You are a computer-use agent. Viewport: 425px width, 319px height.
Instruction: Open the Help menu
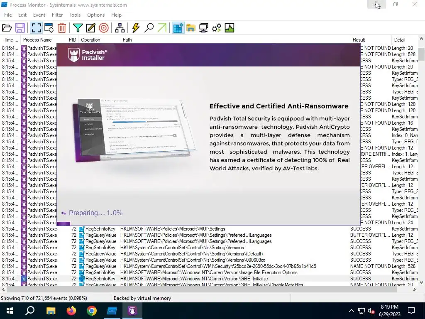click(x=116, y=15)
